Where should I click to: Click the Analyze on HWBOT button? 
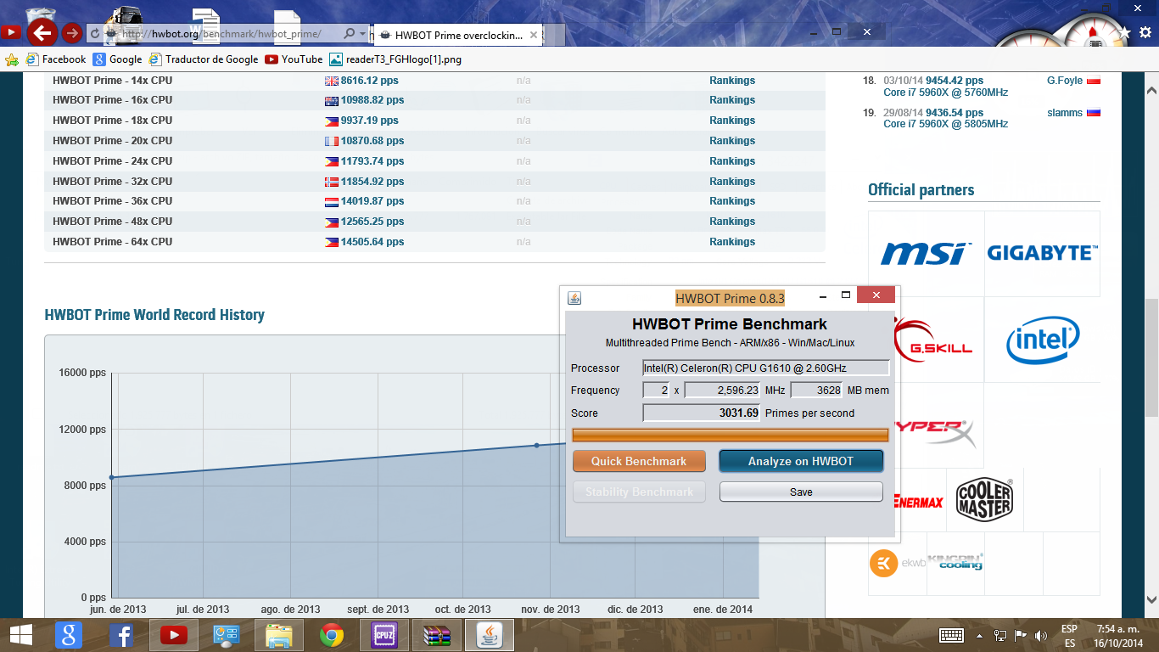tap(801, 461)
